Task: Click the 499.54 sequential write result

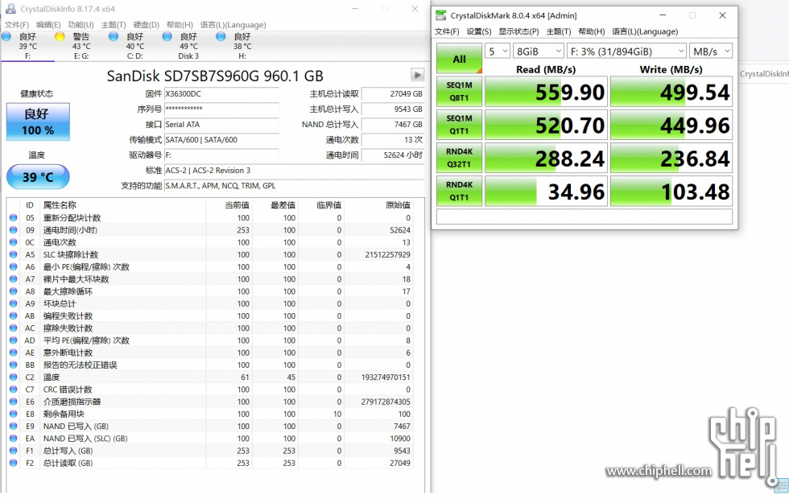Action: point(671,92)
